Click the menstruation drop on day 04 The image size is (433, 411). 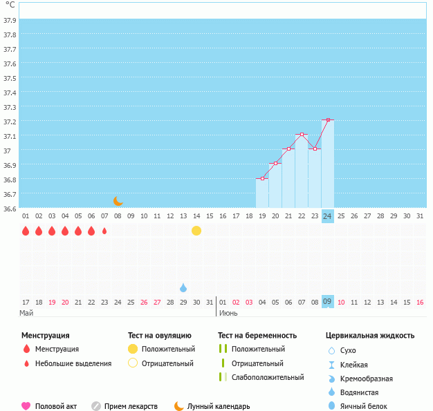pyautogui.click(x=65, y=231)
